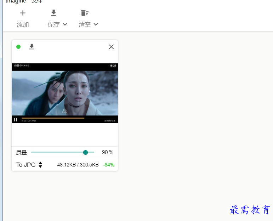Click the download icon on the image card
The height and width of the screenshot is (221, 273).
(x=32, y=47)
